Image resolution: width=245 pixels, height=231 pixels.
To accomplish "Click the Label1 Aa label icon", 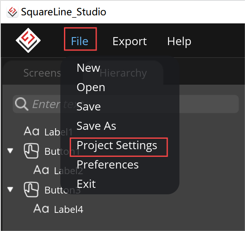I will point(31,131).
